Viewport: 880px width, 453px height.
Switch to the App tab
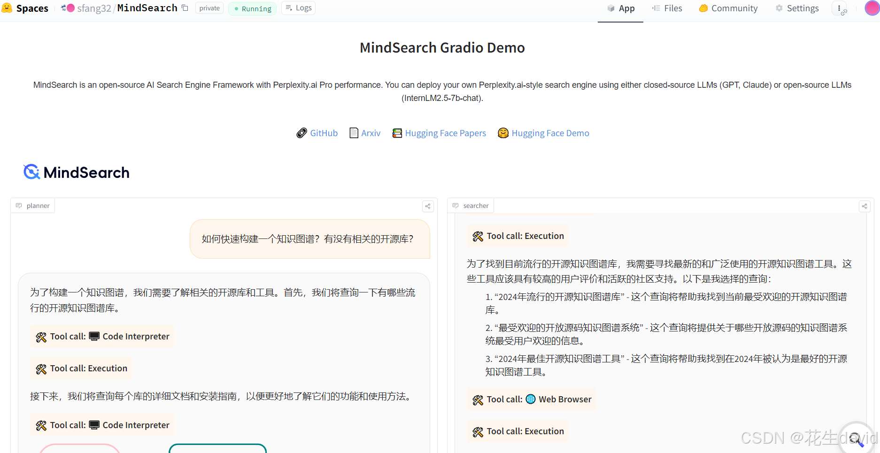point(620,8)
